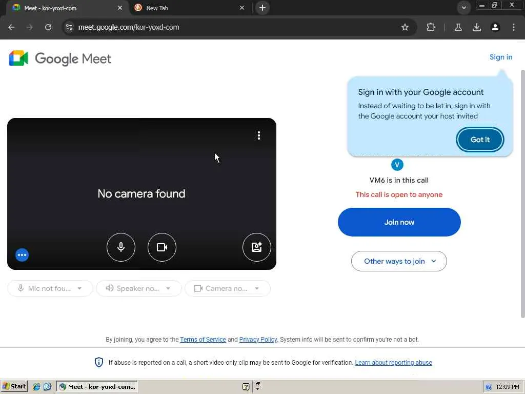Click the Google Meet logo
The image size is (525, 394).
[x=60, y=58]
